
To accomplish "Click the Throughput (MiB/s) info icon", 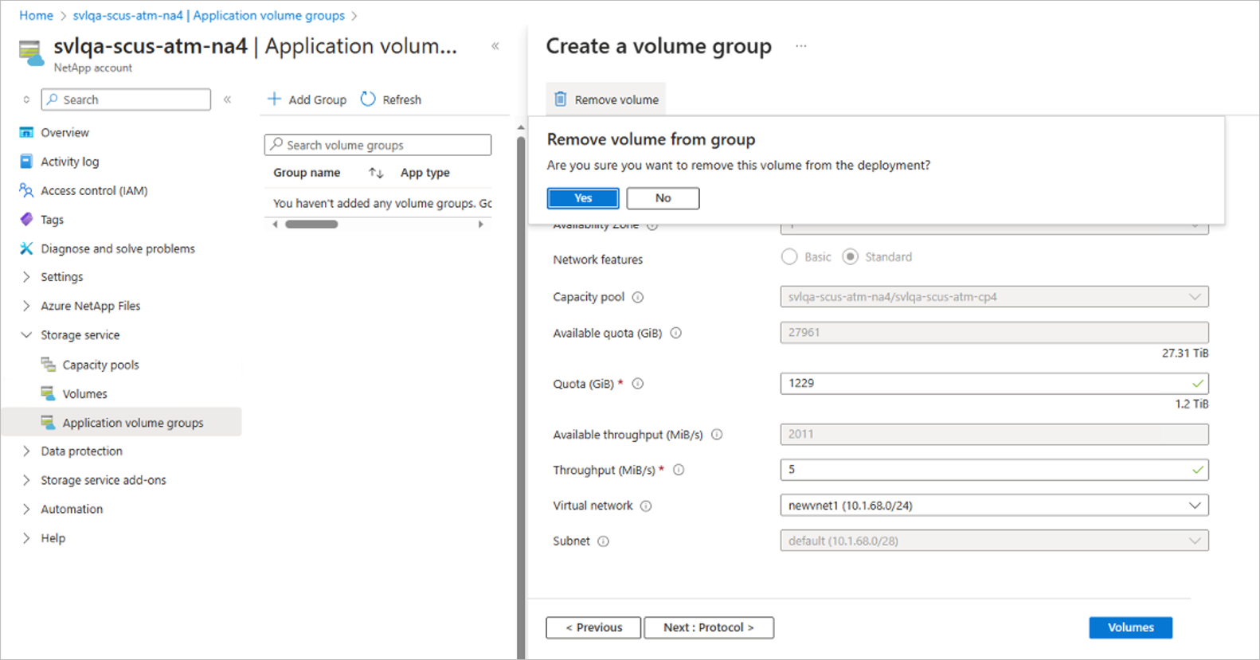I will point(679,470).
